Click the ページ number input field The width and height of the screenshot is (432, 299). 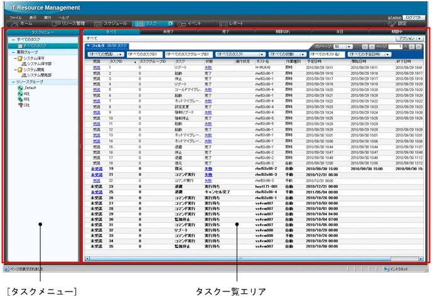point(396,47)
